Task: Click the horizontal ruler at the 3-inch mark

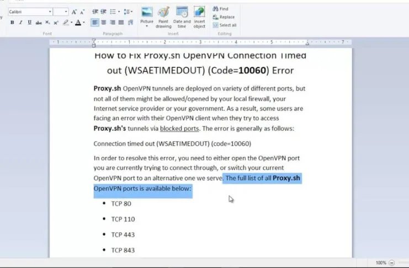Action: [200, 42]
